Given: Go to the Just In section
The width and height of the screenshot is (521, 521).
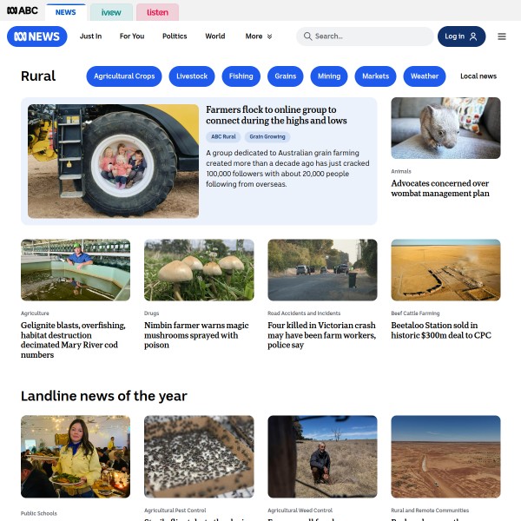Looking at the screenshot, I should point(90,36).
